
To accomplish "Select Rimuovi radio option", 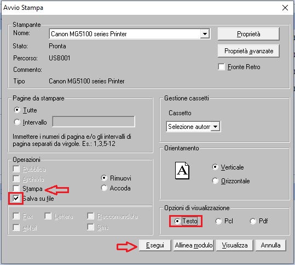I will coord(104,178).
